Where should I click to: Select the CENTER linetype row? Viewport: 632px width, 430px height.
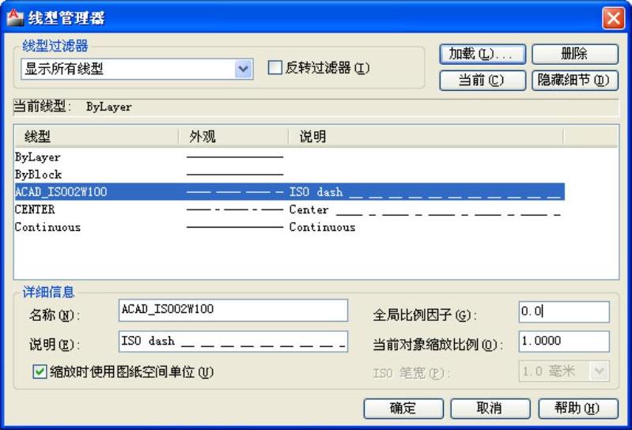point(290,209)
